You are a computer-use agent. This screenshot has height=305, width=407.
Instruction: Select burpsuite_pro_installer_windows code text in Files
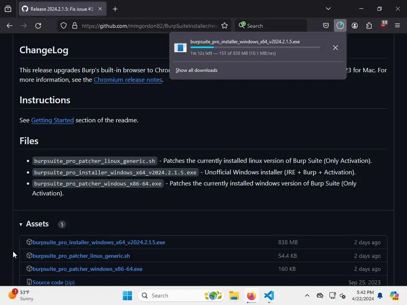115,172
